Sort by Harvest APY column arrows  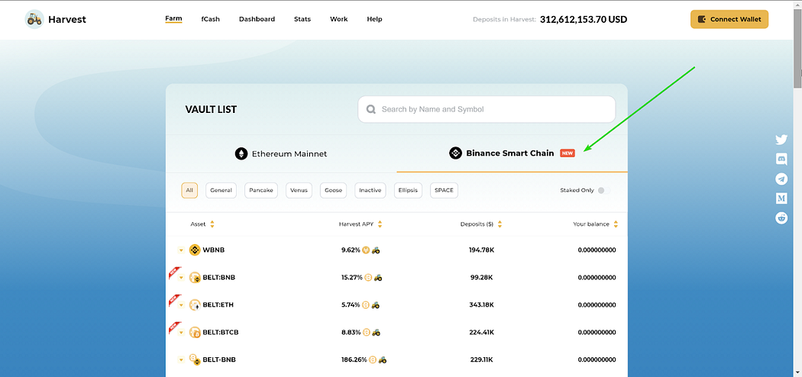[380, 224]
